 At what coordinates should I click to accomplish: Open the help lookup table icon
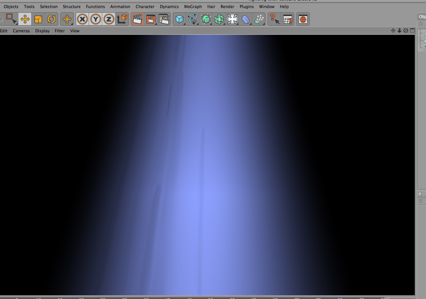[x=288, y=19]
